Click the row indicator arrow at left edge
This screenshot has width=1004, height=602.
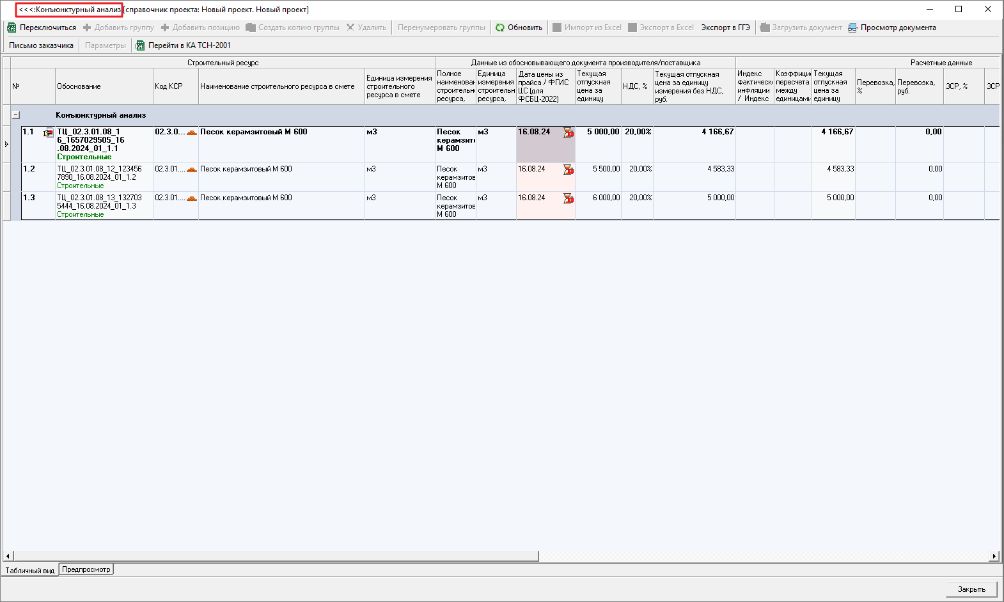(6, 145)
